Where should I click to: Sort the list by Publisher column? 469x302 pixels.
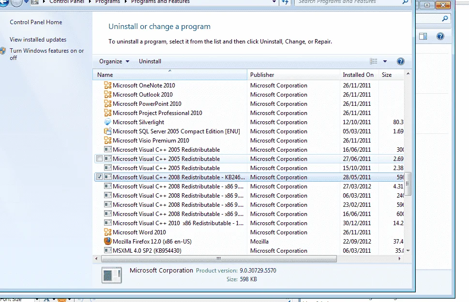[293, 75]
